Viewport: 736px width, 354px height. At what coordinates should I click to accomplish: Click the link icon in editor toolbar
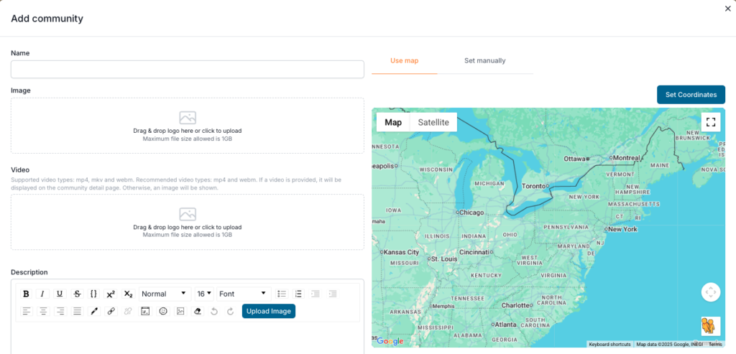111,311
